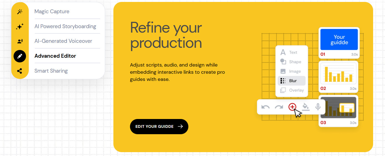
Task: Click the EDIT YOUR GUIDDE button
Action: (159, 126)
